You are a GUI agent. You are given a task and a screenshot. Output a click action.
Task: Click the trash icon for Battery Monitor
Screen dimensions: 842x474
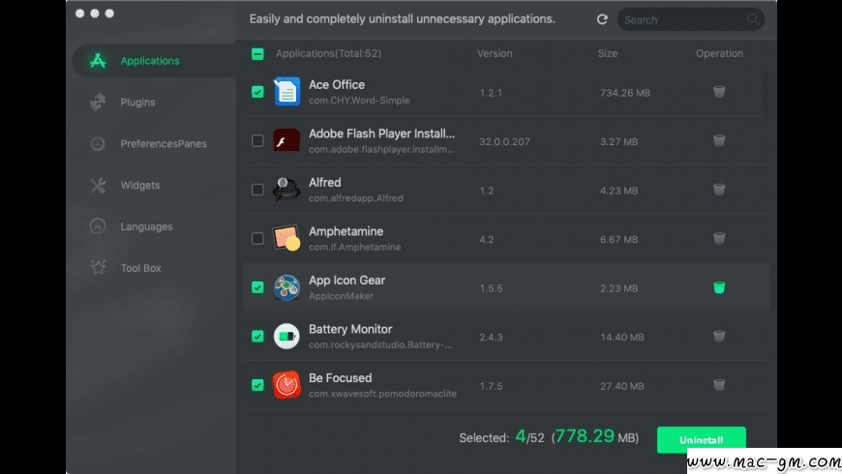[719, 336]
